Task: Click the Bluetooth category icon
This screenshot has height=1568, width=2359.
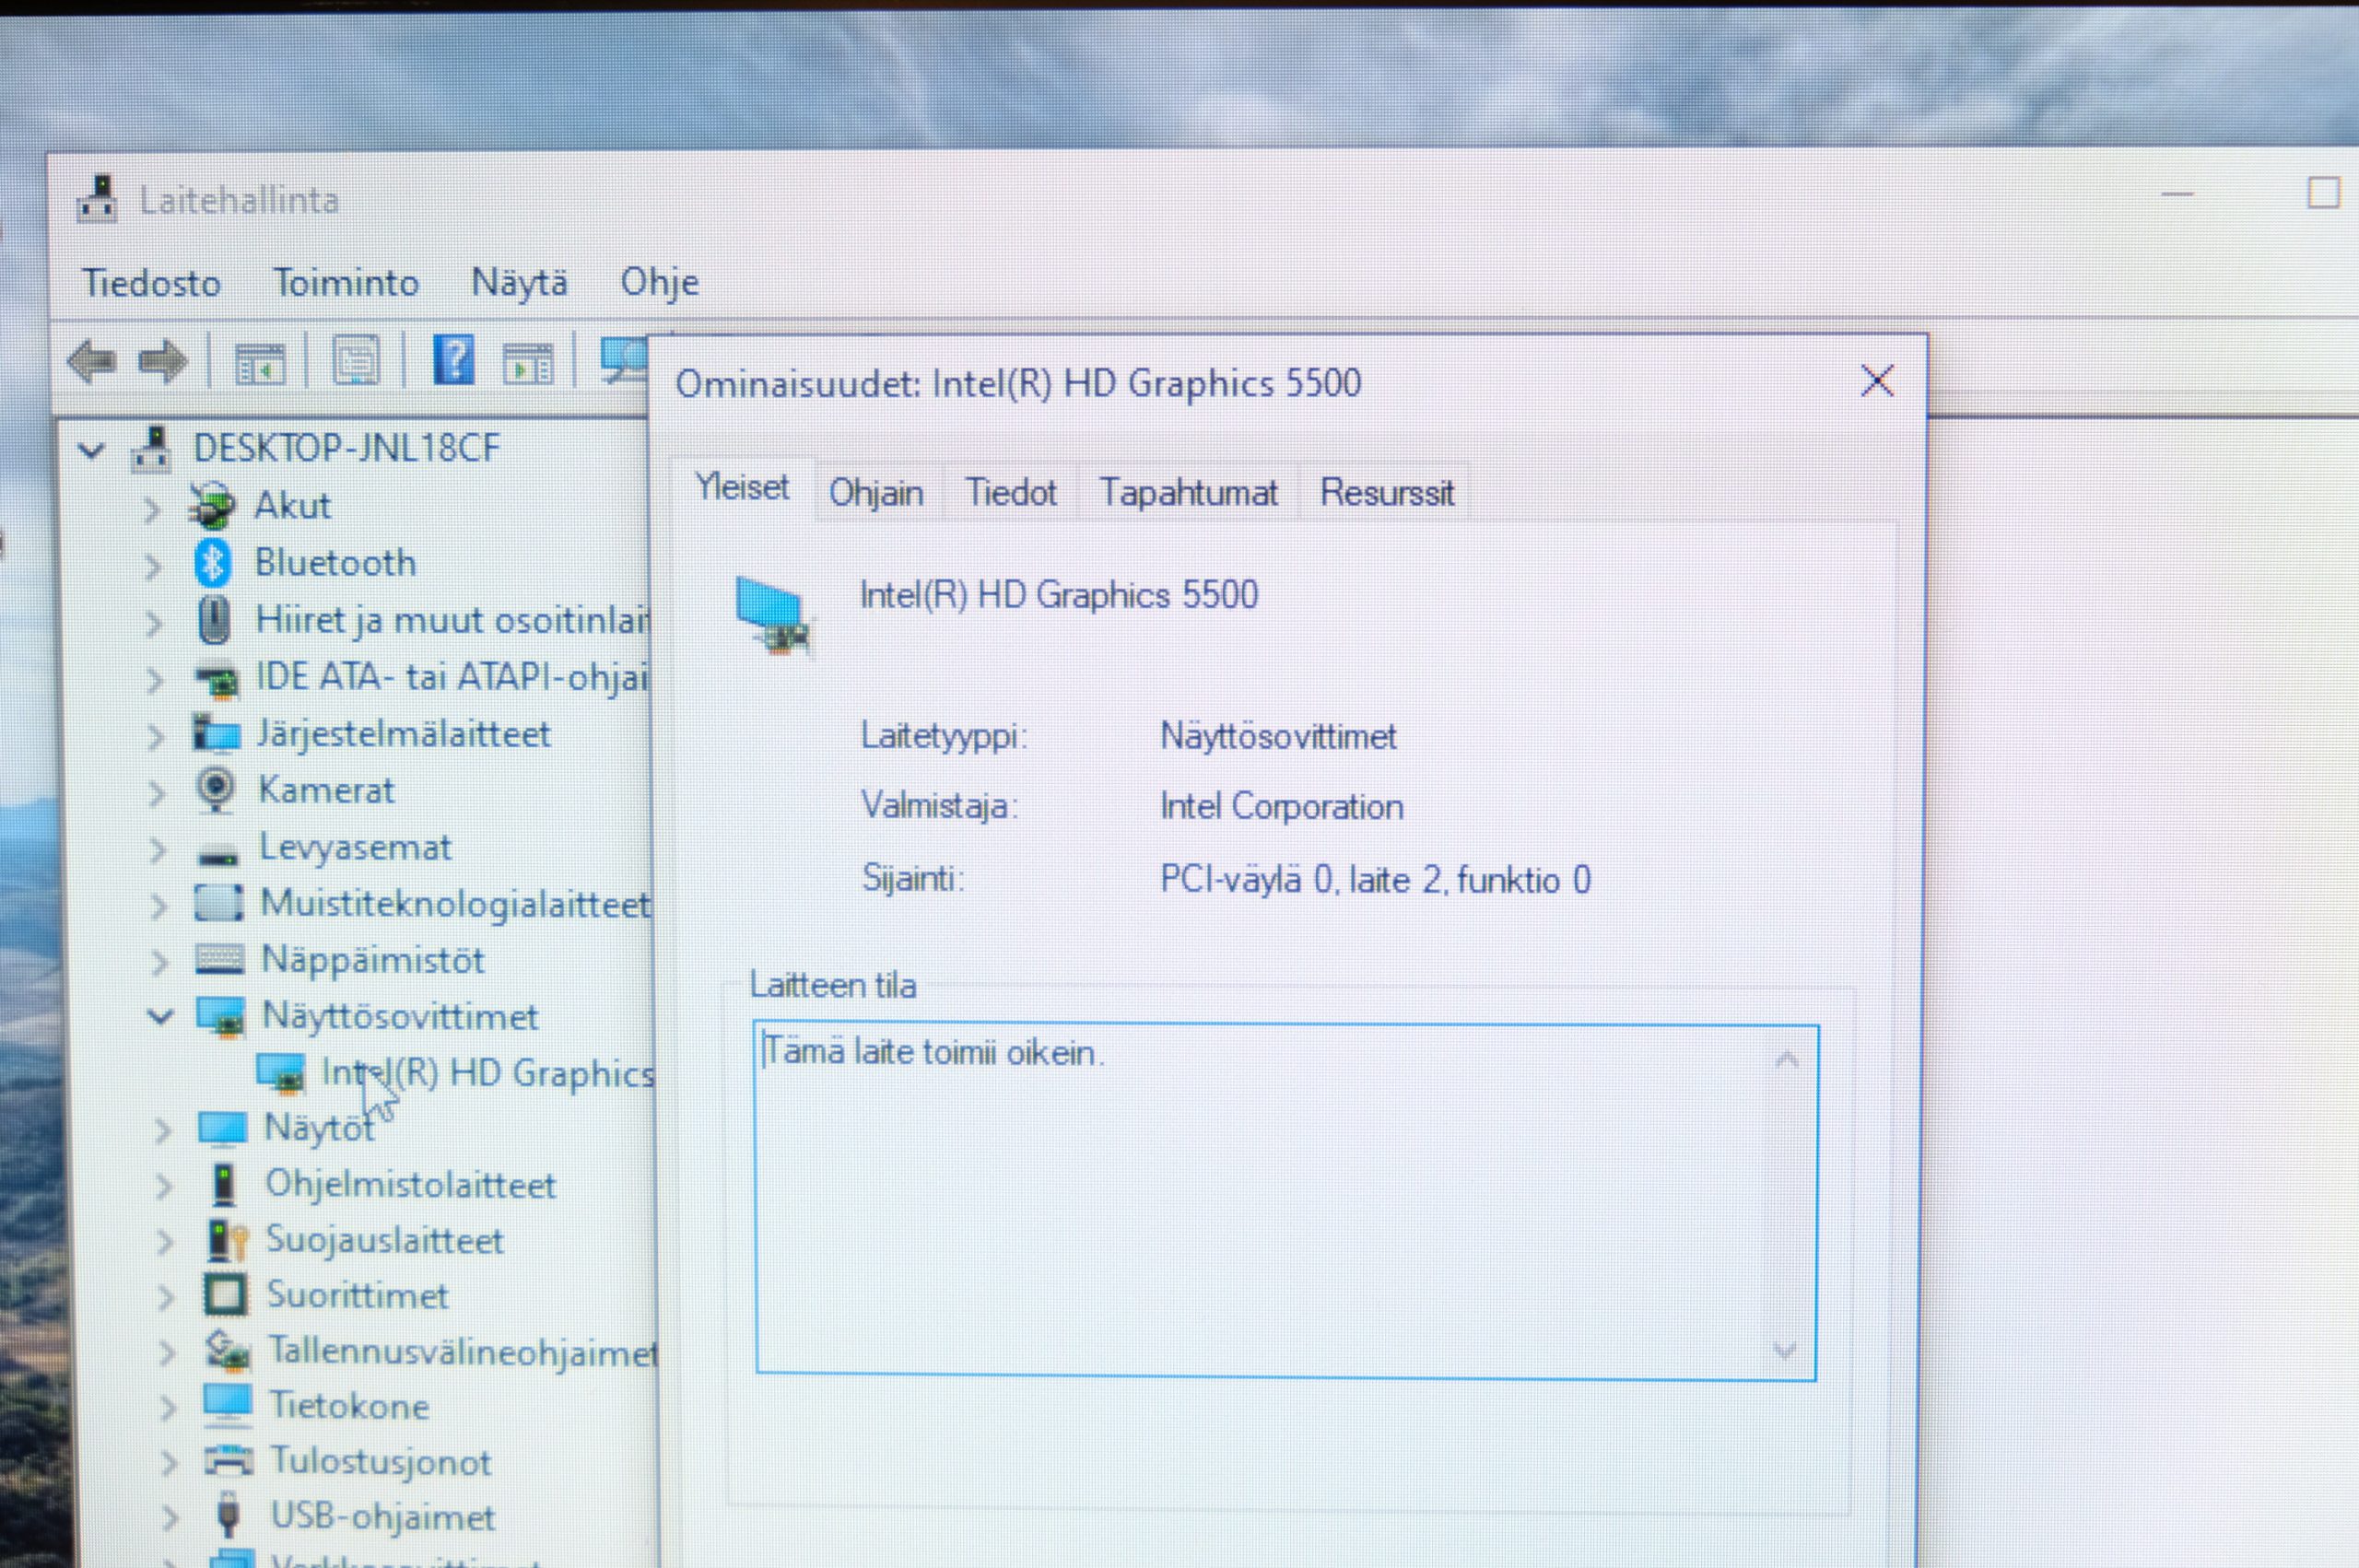Action: click(212, 563)
